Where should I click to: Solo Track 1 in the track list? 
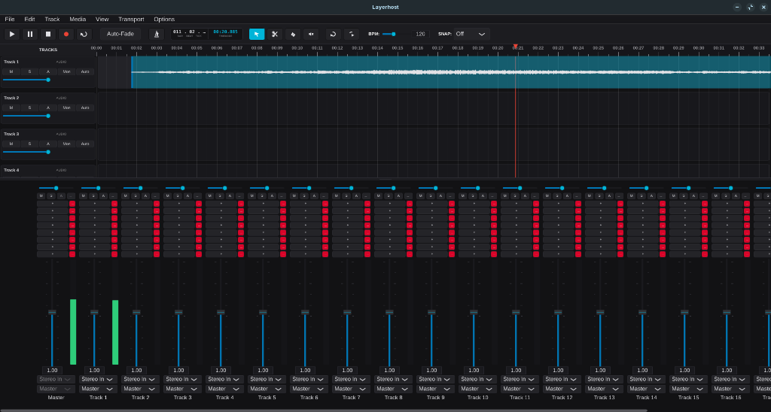point(29,71)
